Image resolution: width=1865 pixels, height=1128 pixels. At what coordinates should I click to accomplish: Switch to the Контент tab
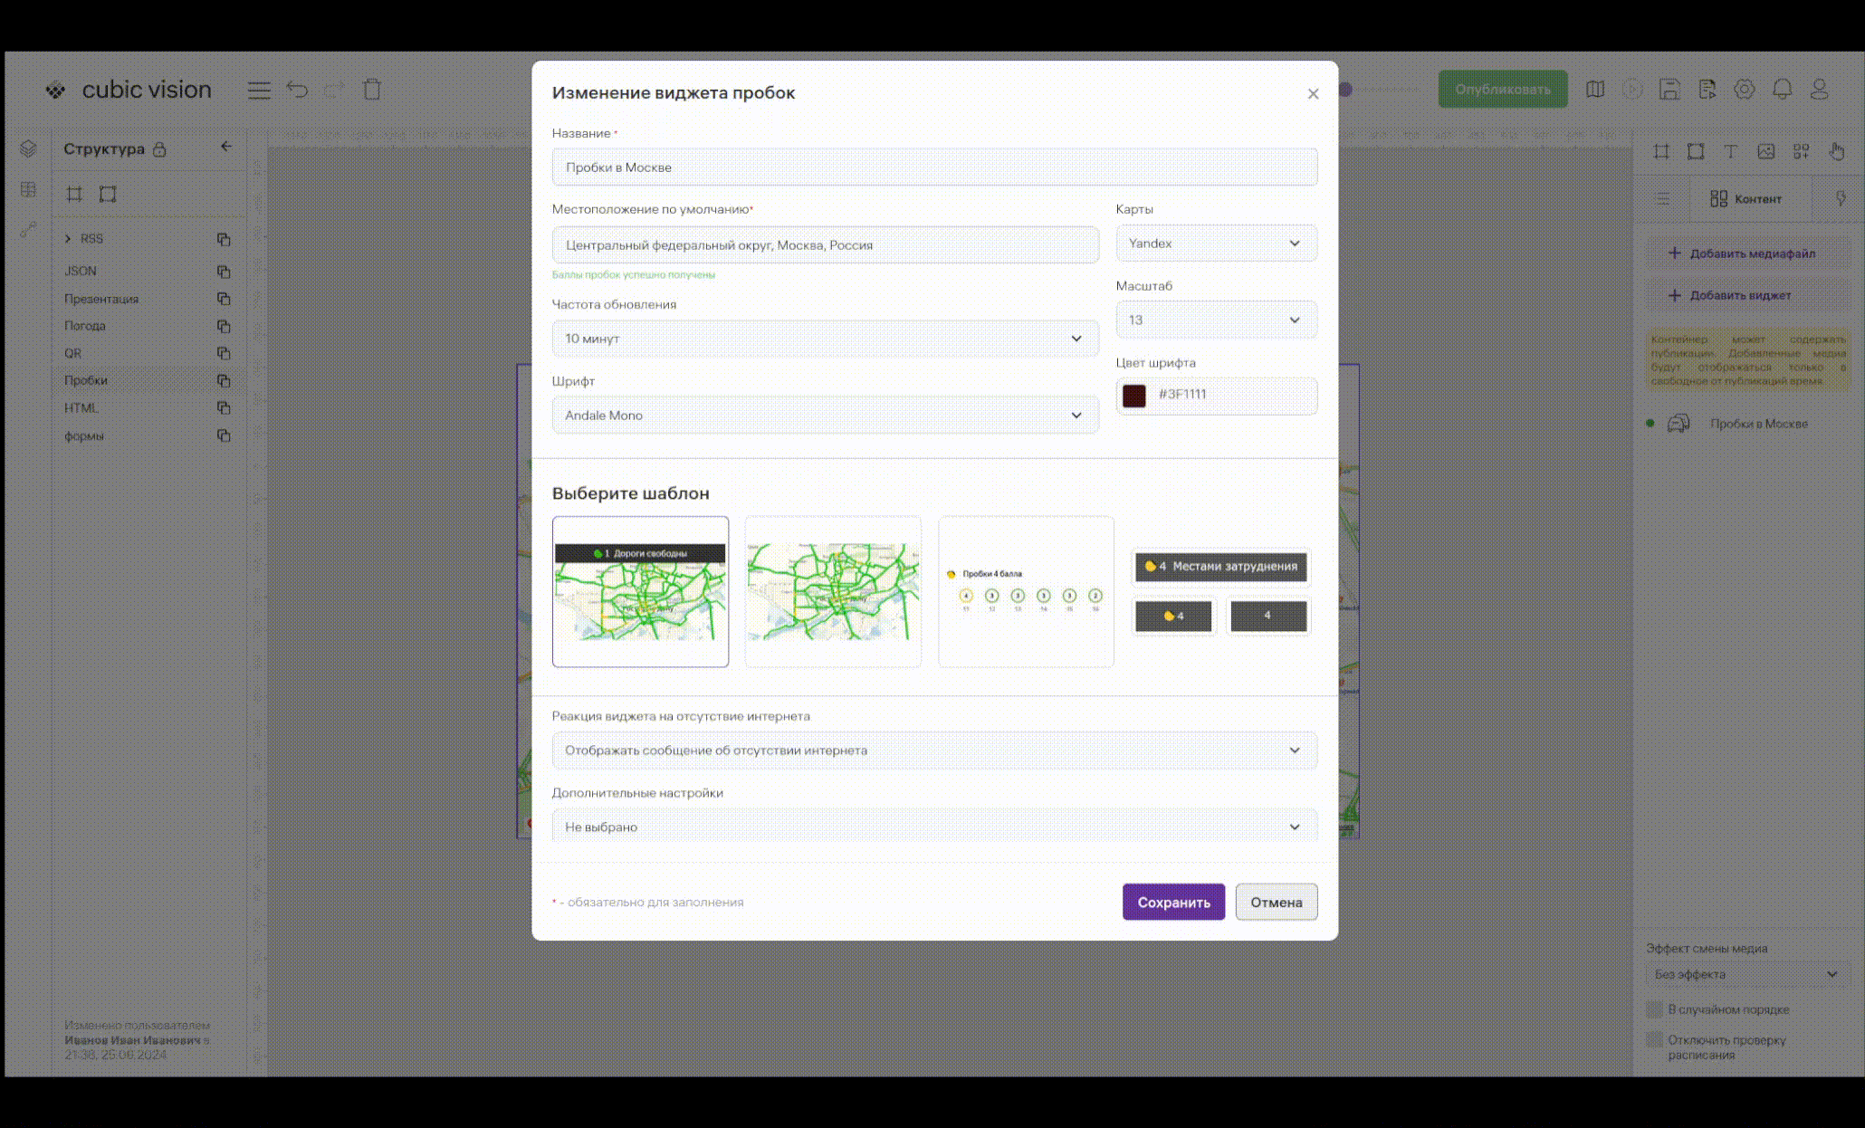click(1746, 199)
